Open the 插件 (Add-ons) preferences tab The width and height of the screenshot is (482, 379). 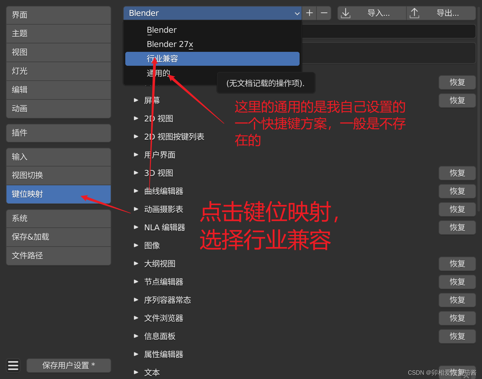click(59, 133)
